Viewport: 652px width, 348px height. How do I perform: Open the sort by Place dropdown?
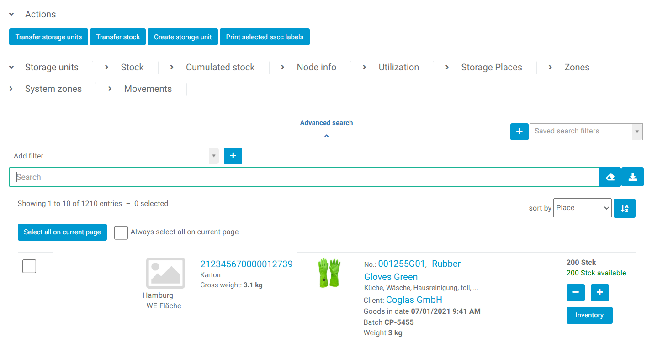[582, 208]
